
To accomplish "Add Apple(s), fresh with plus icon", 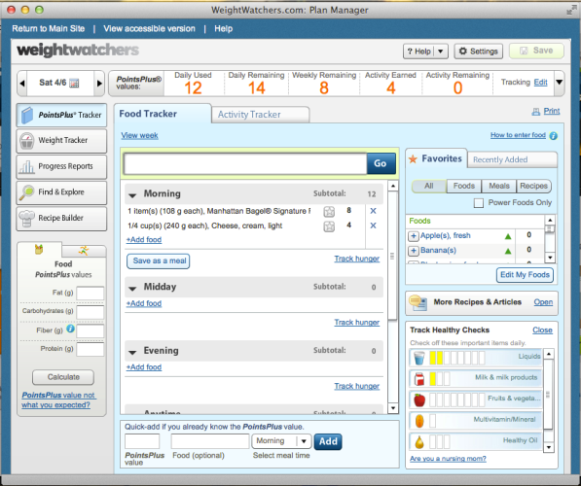I will [414, 236].
